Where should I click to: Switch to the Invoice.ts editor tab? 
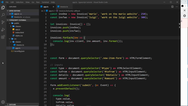64,7
